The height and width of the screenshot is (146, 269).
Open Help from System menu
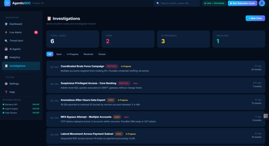point(21,92)
